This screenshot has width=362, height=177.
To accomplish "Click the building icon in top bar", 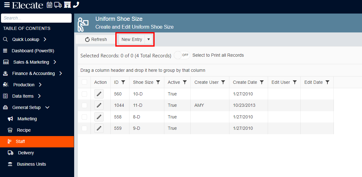I will tap(67, 5).
